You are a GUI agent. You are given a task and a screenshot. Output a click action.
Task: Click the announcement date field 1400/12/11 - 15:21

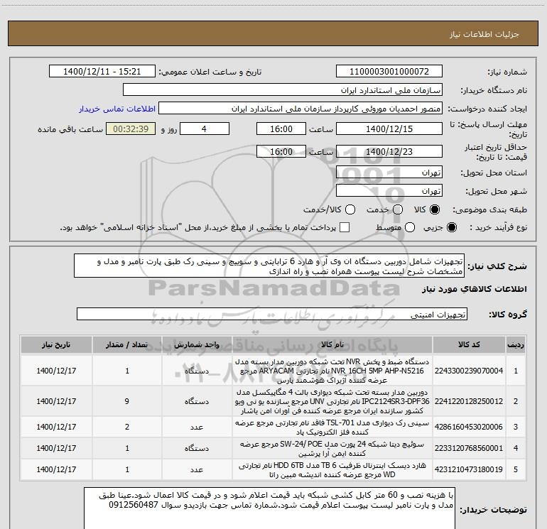pos(102,72)
